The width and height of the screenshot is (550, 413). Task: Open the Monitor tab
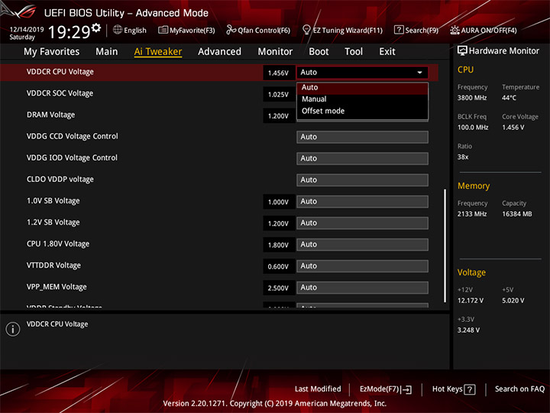(x=275, y=52)
